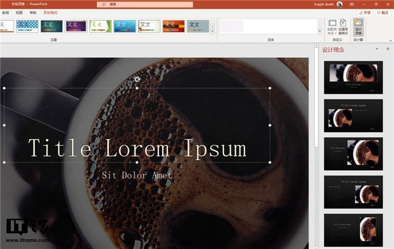Image resolution: width=394 pixels, height=249 pixels.
Task: Select the pale variant thumbnail in 变体 gallery
Action: click(x=232, y=26)
